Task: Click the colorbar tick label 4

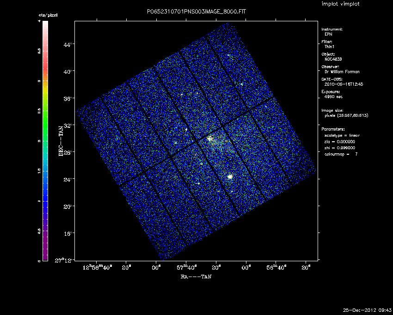Action: pos(39,21)
